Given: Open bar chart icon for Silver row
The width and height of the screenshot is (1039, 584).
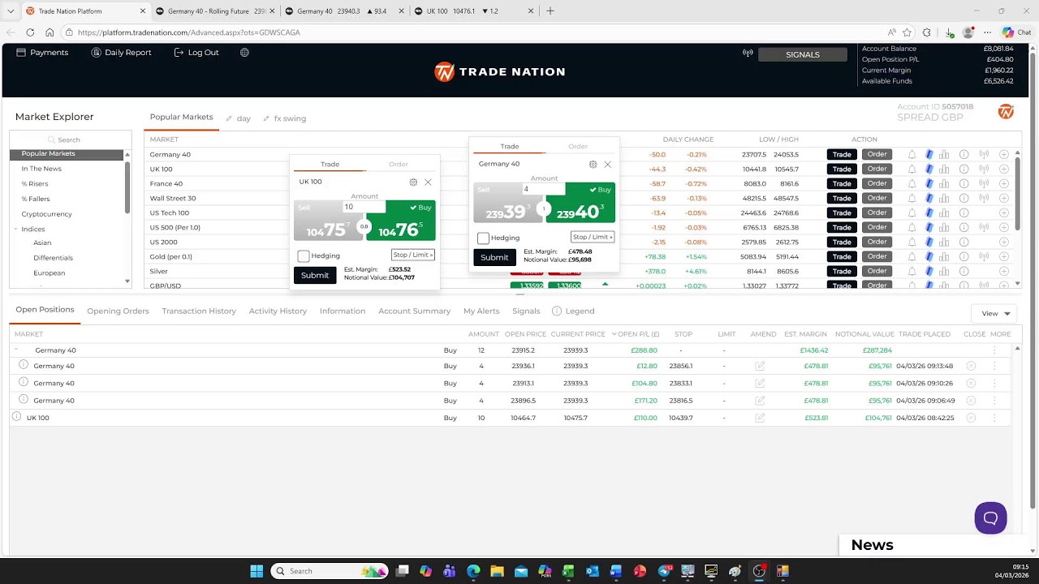Looking at the screenshot, I should pyautogui.click(x=944, y=271).
